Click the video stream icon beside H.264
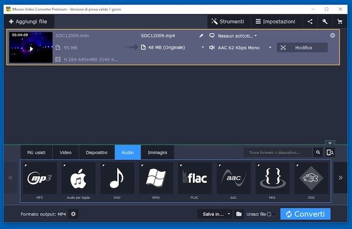352x229 pixels. pyautogui.click(x=58, y=59)
